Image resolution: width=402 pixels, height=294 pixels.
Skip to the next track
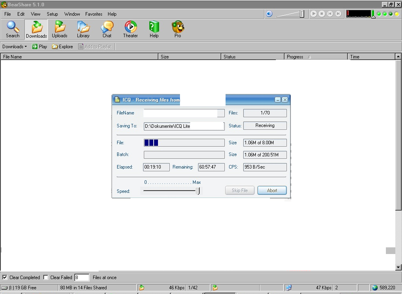(x=338, y=14)
